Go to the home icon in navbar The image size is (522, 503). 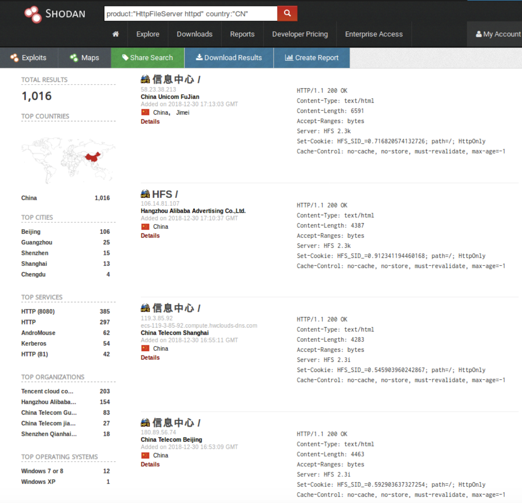click(x=115, y=34)
